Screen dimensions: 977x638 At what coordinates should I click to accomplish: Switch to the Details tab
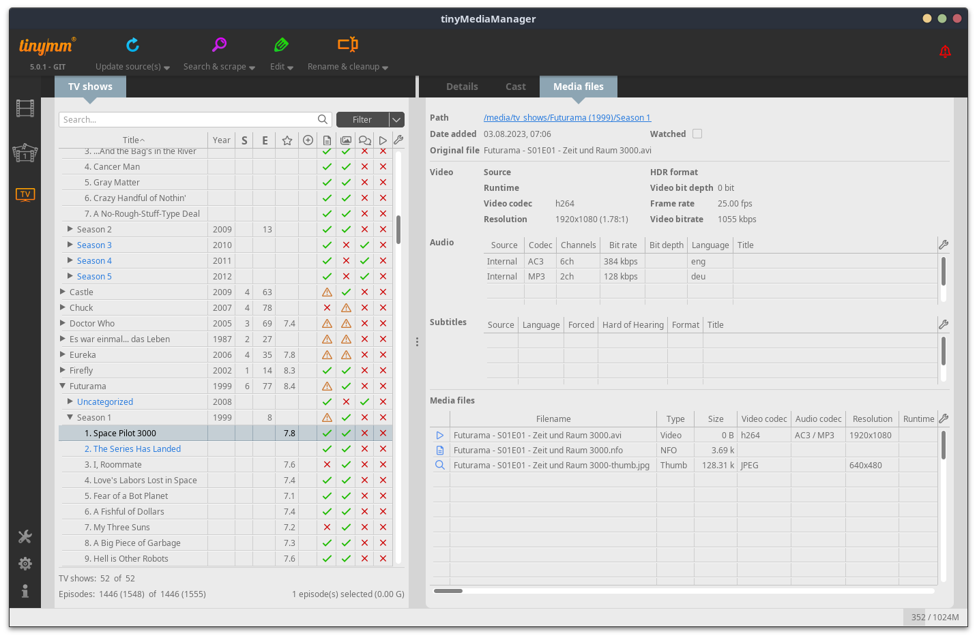coord(462,87)
